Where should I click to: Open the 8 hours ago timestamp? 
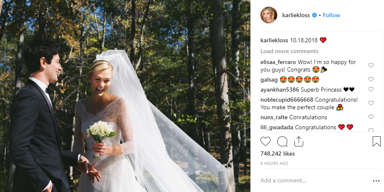pyautogui.click(x=274, y=164)
